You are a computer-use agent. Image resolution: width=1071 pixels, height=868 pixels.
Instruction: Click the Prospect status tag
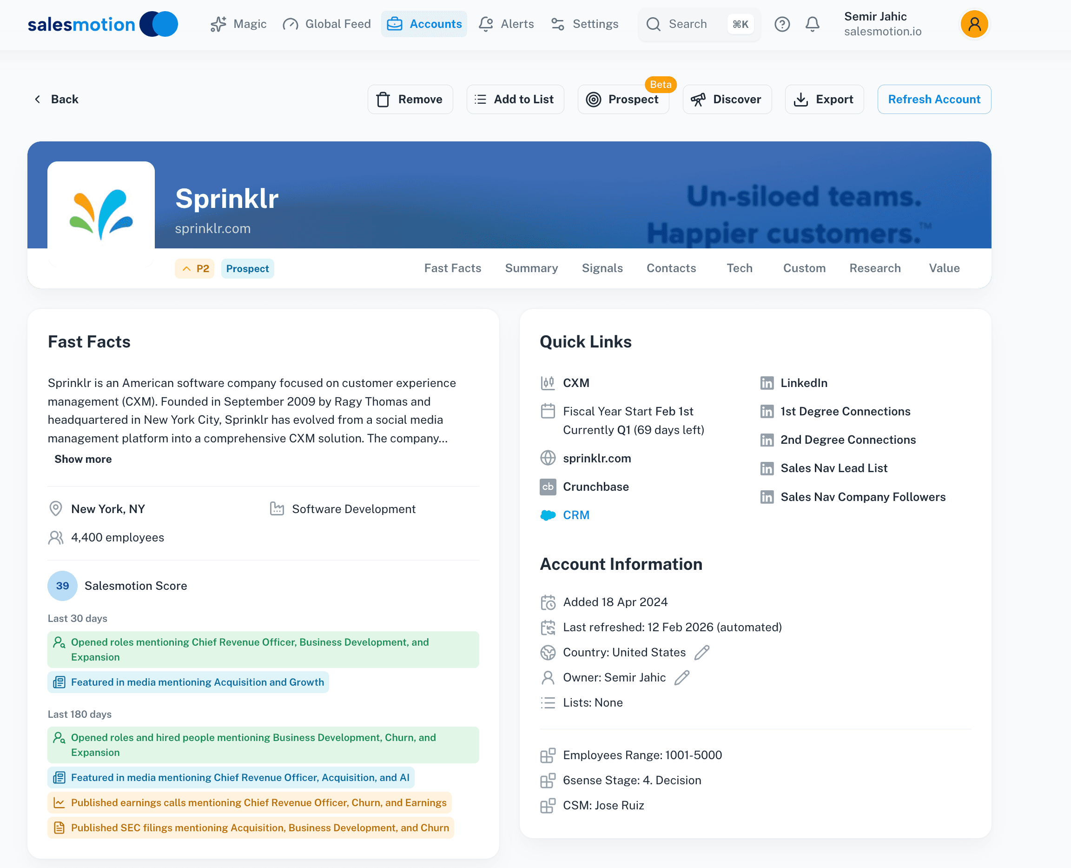tap(247, 268)
